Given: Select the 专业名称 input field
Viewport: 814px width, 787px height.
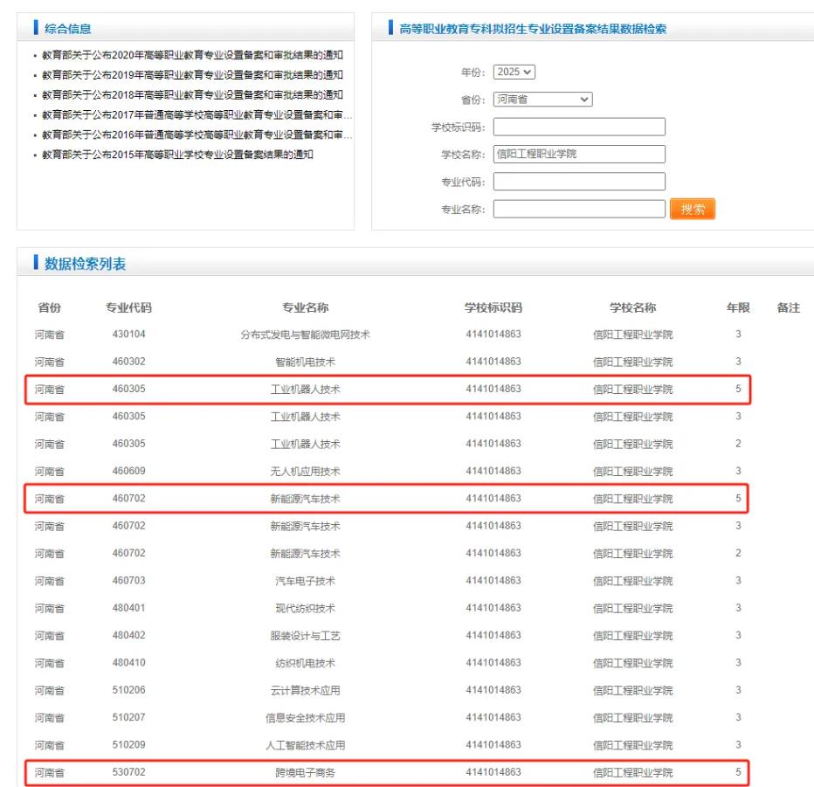Looking at the screenshot, I should [x=579, y=210].
